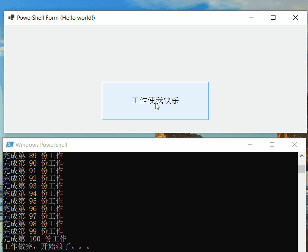Click console line 工作做完，开始浪了。。。

(x=47, y=246)
